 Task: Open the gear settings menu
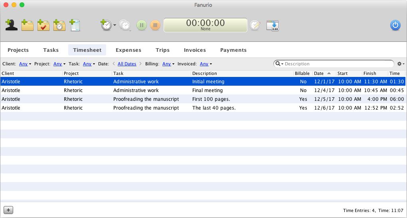[401, 64]
